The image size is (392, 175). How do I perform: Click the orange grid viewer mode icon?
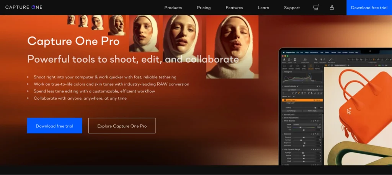(326, 65)
